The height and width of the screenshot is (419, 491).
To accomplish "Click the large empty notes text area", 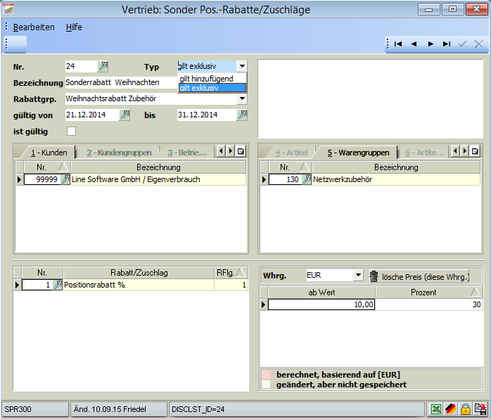I will (370, 98).
